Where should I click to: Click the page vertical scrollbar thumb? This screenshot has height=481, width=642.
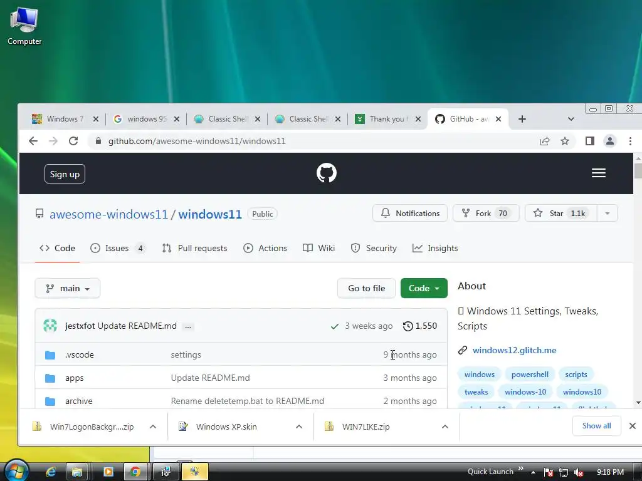pyautogui.click(x=638, y=170)
